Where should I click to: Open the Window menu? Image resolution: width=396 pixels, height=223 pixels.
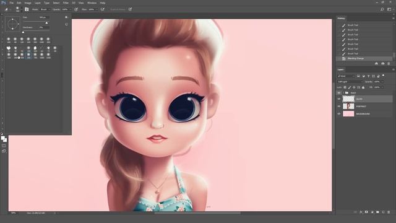point(92,2)
